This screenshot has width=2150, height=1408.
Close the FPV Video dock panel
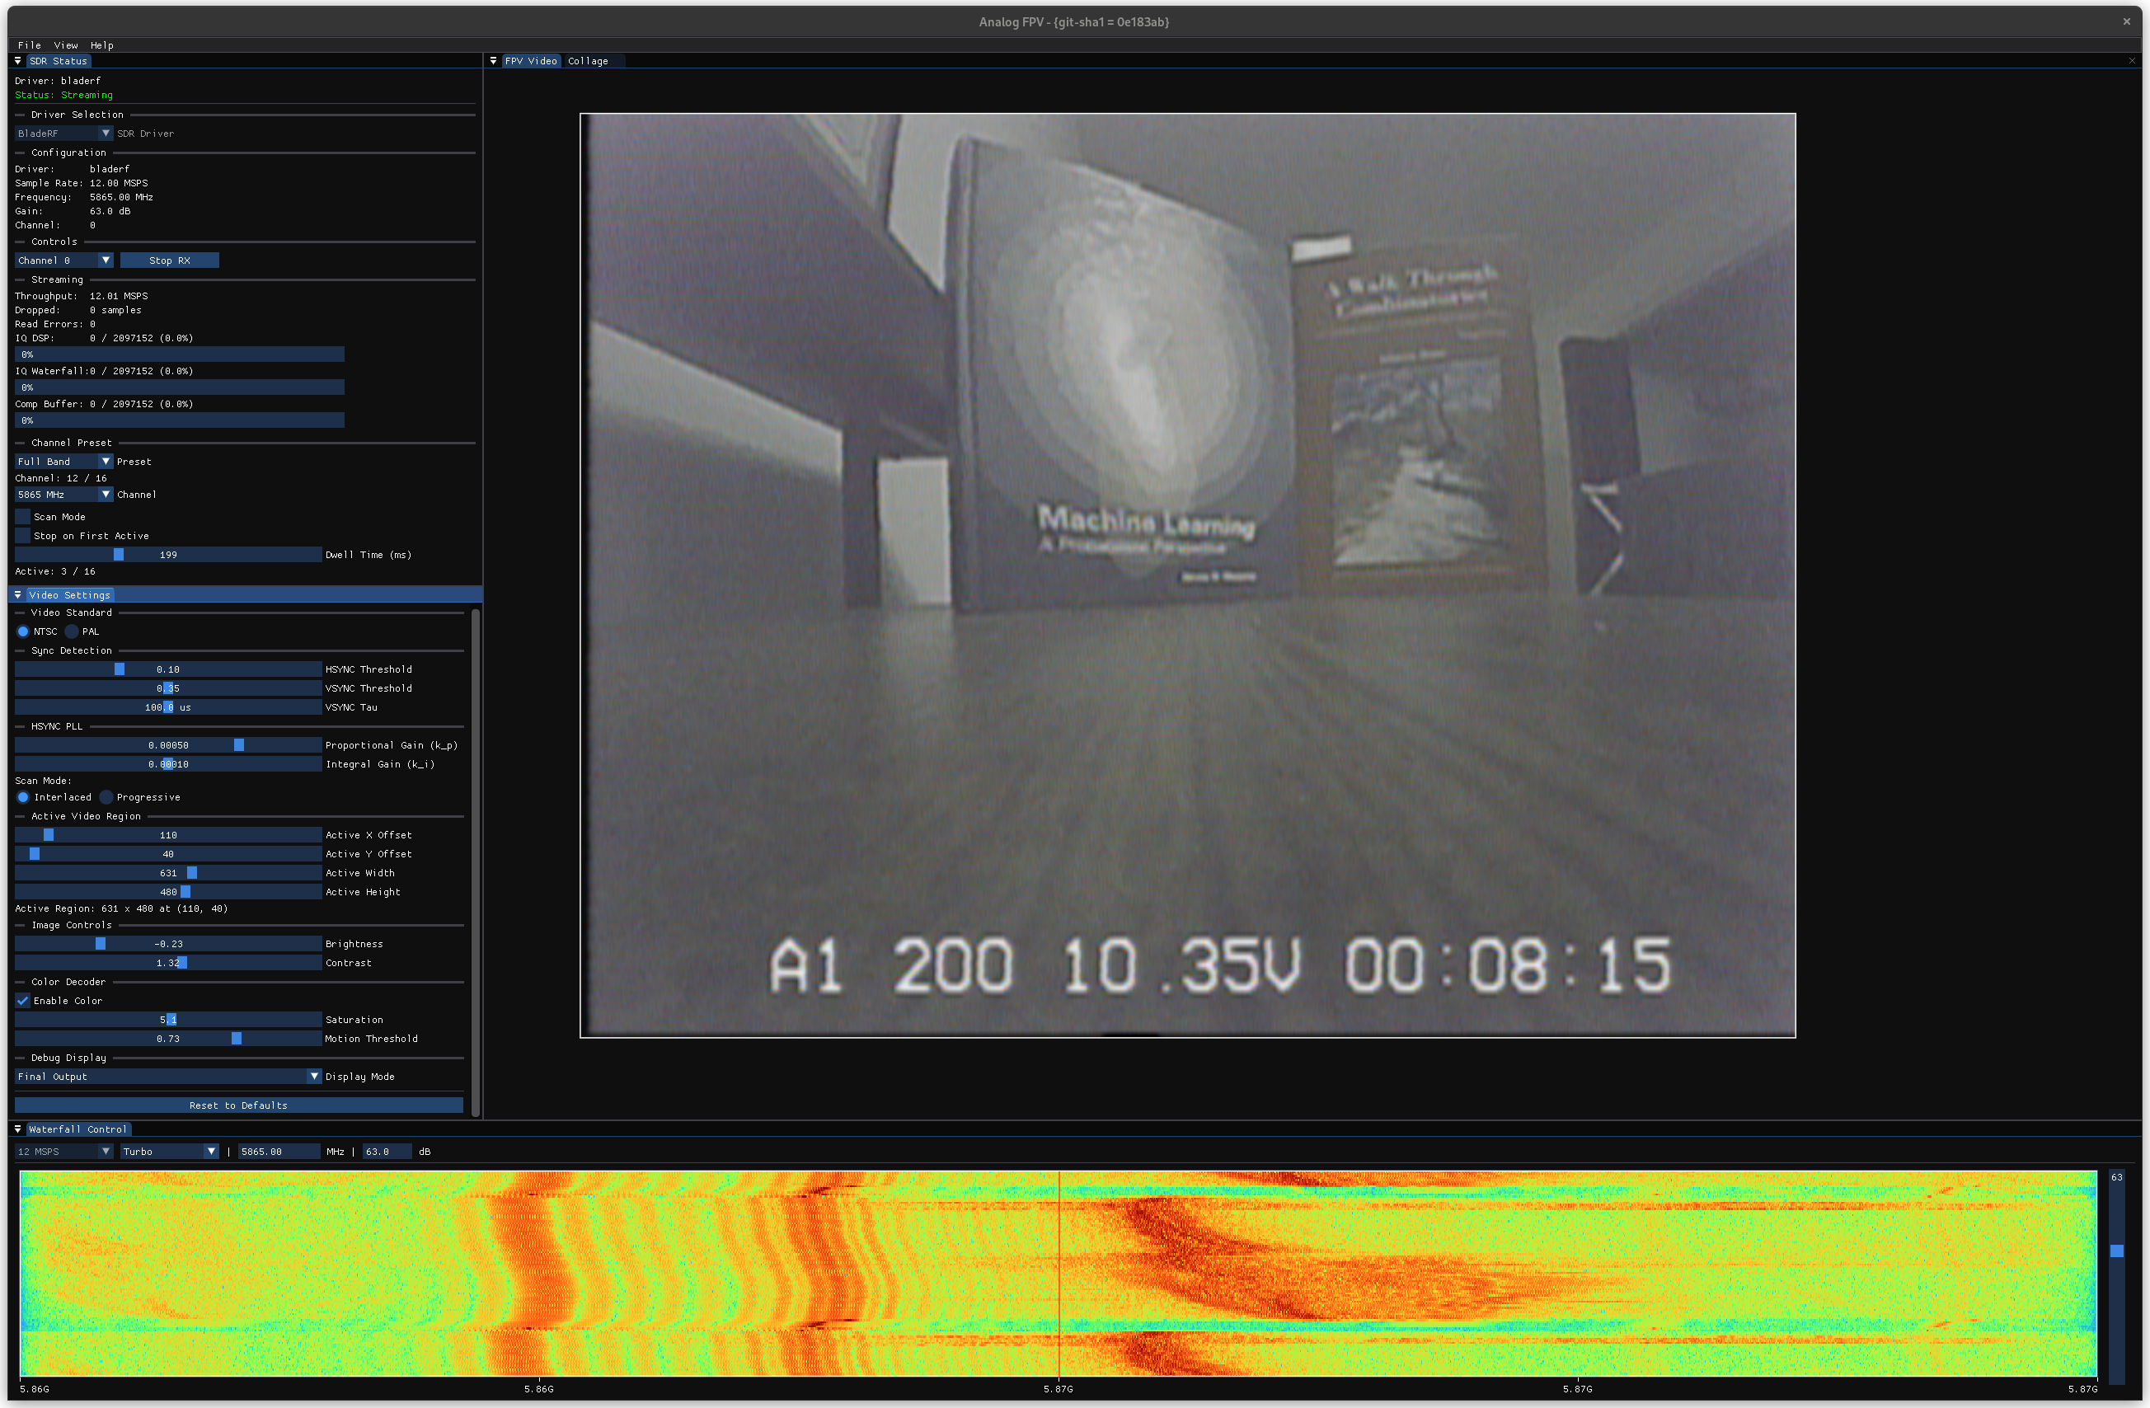point(2132,60)
